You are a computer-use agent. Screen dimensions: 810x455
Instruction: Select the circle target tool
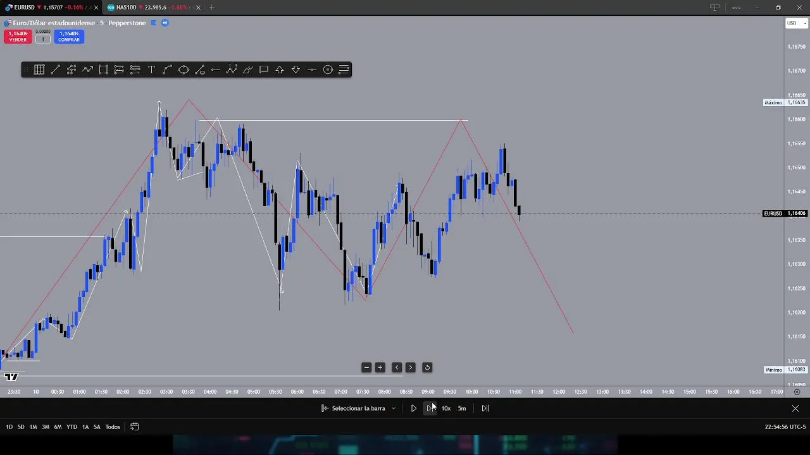328,70
